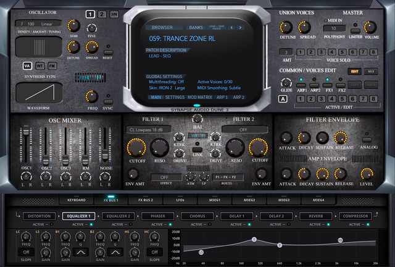Solo voice 1
The width and height of the screenshot is (395, 267).
click(301, 53)
